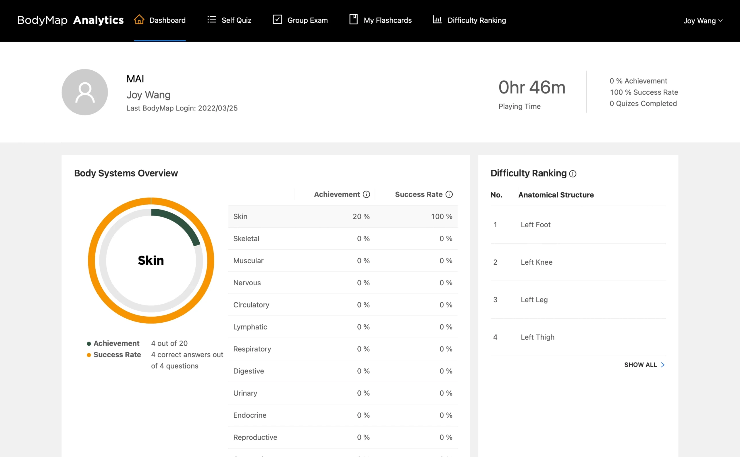Image resolution: width=740 pixels, height=457 pixels.
Task: Select the Muscular body system row
Action: tap(343, 261)
